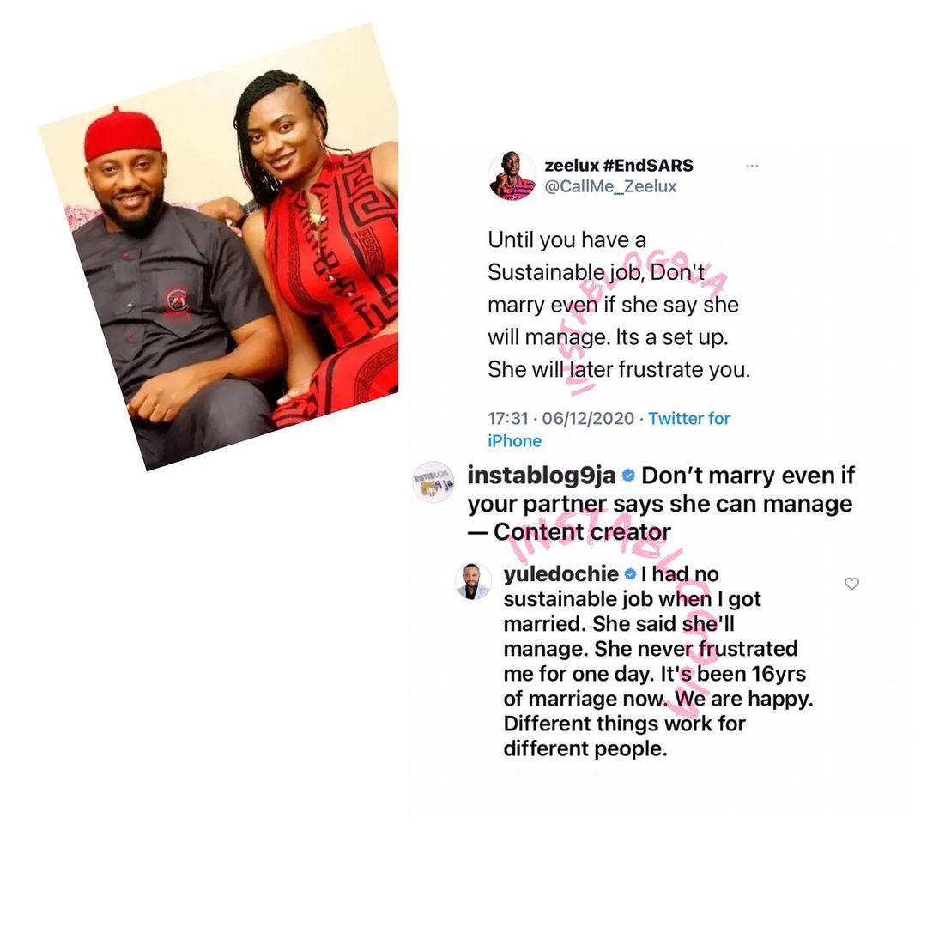Open the tilted couple photo

pyautogui.click(x=219, y=246)
